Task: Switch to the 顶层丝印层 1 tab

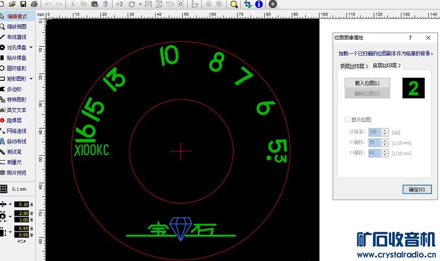Action: 354,66
